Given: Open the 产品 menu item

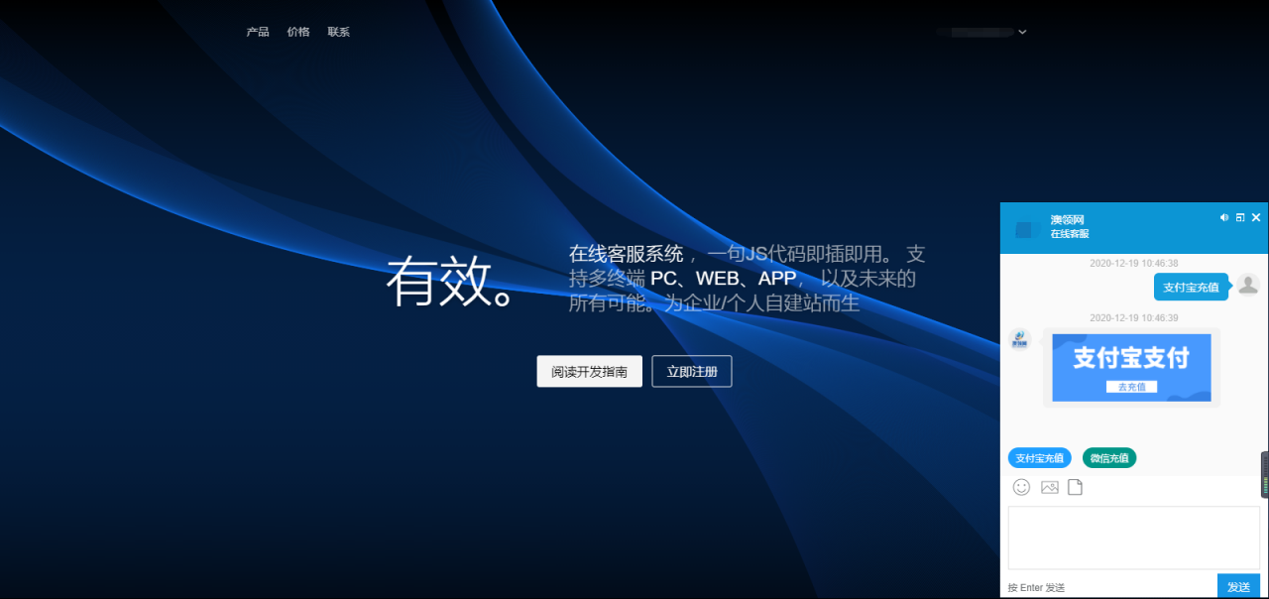Looking at the screenshot, I should click(x=258, y=31).
